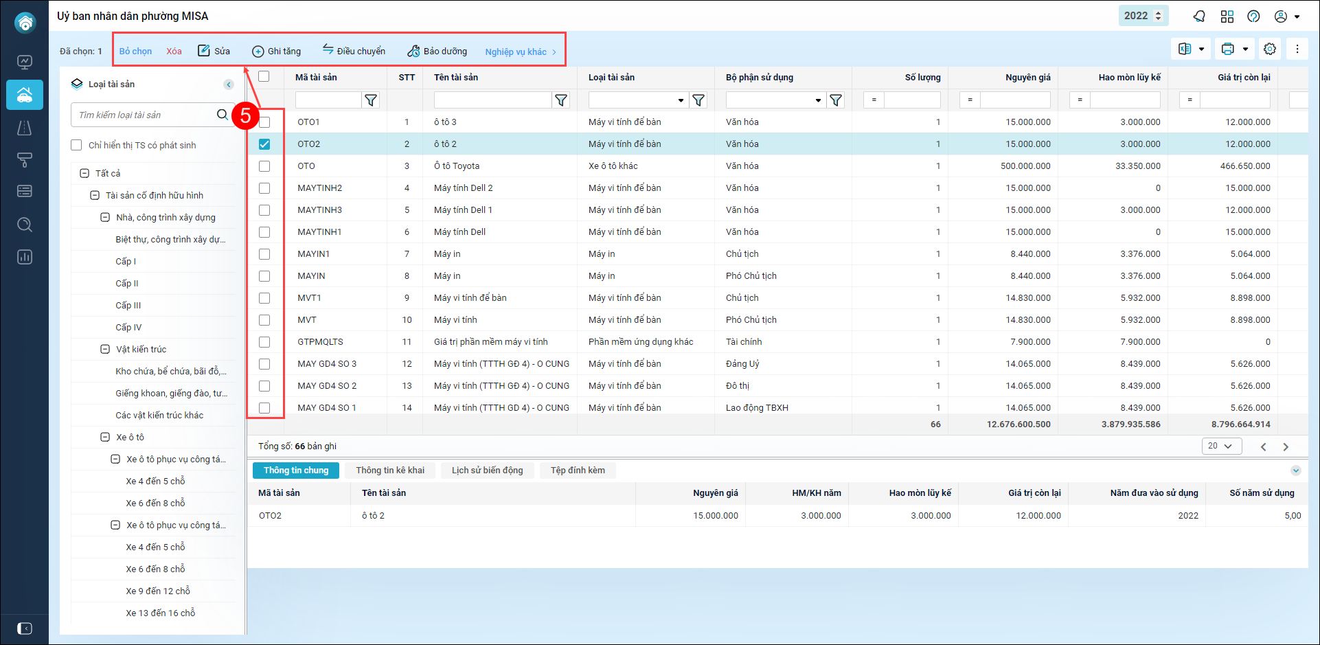Click the print icon in toolbar
1320x645 pixels.
click(1228, 49)
